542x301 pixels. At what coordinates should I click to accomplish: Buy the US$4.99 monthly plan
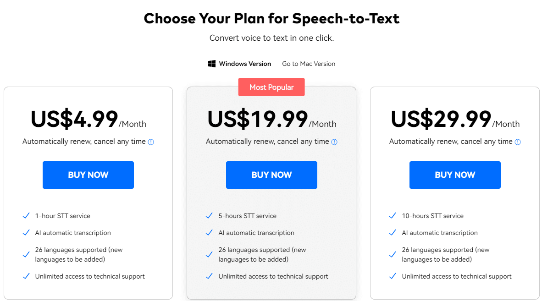click(88, 175)
